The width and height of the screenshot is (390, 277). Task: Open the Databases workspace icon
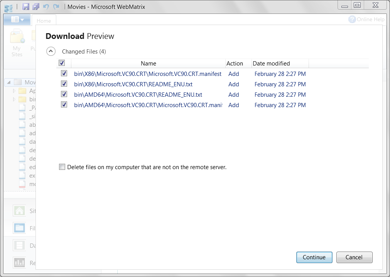pos(19,245)
